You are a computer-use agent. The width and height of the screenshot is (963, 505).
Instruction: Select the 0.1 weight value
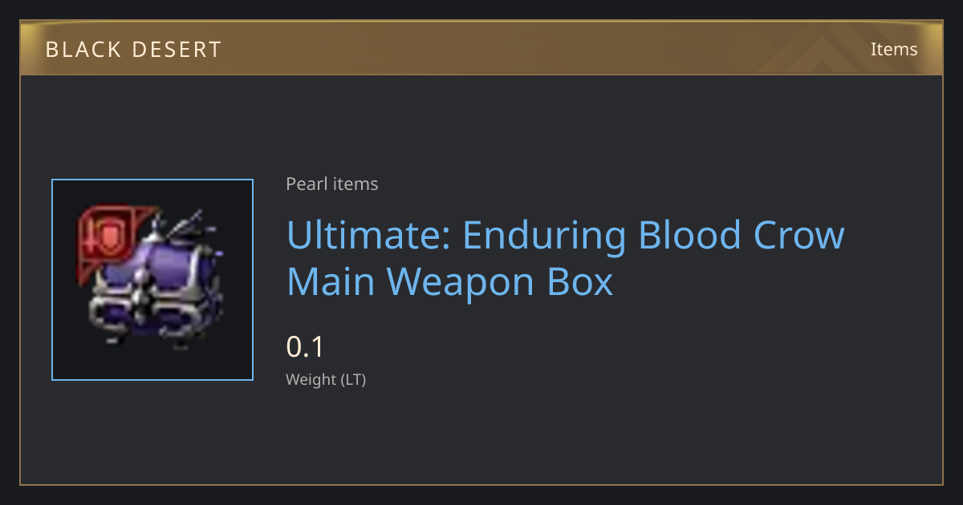(x=305, y=347)
